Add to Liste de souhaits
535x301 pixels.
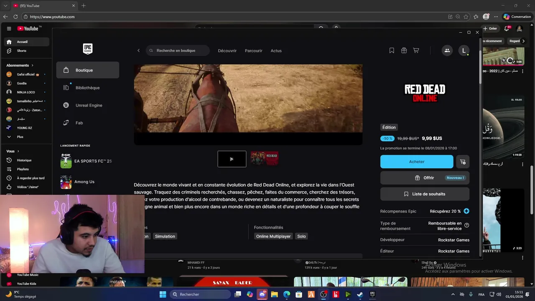click(x=425, y=194)
